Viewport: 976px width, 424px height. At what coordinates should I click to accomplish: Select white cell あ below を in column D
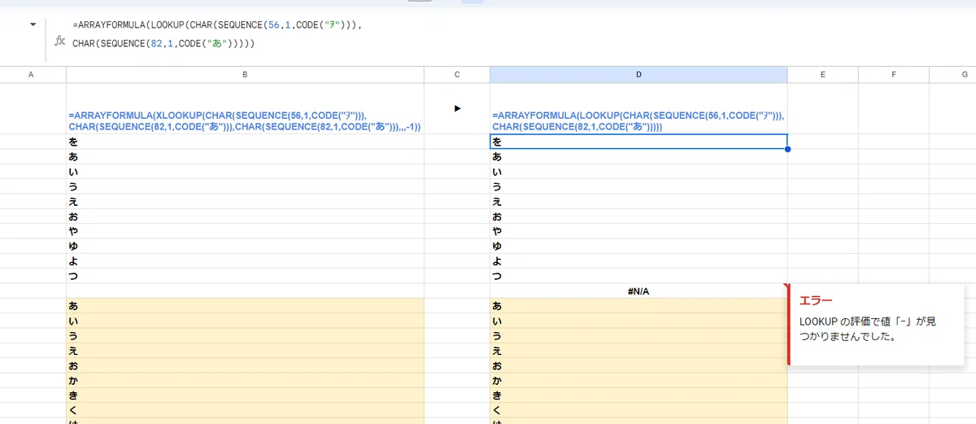(638, 156)
